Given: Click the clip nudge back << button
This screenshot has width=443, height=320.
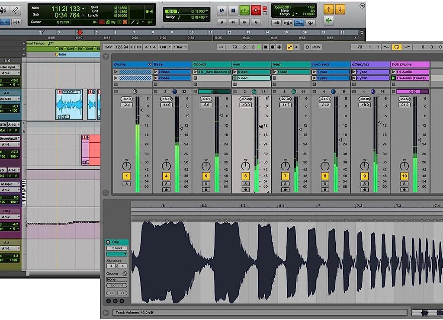Looking at the screenshot, I should [x=112, y=293].
